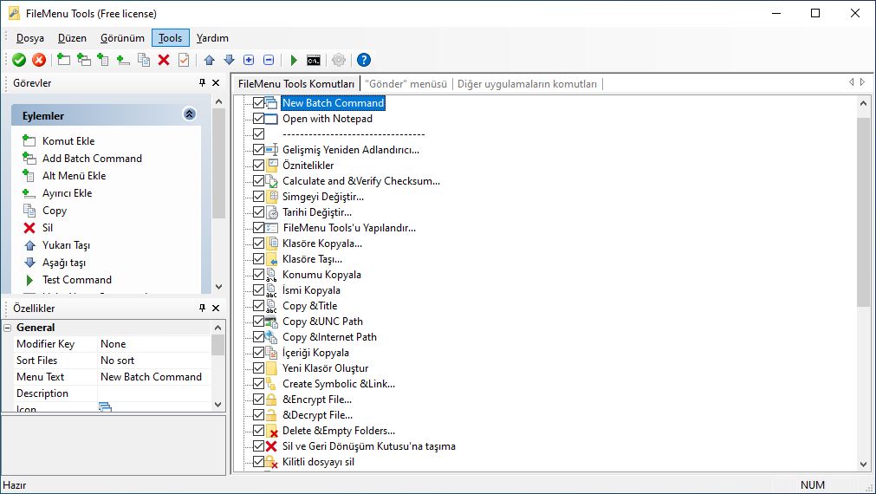Select the FileMenu Tools Komutları tab
The width and height of the screenshot is (876, 494).
coord(296,84)
